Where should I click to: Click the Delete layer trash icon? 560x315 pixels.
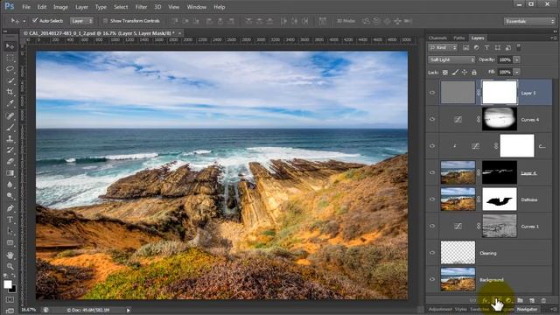click(x=543, y=301)
